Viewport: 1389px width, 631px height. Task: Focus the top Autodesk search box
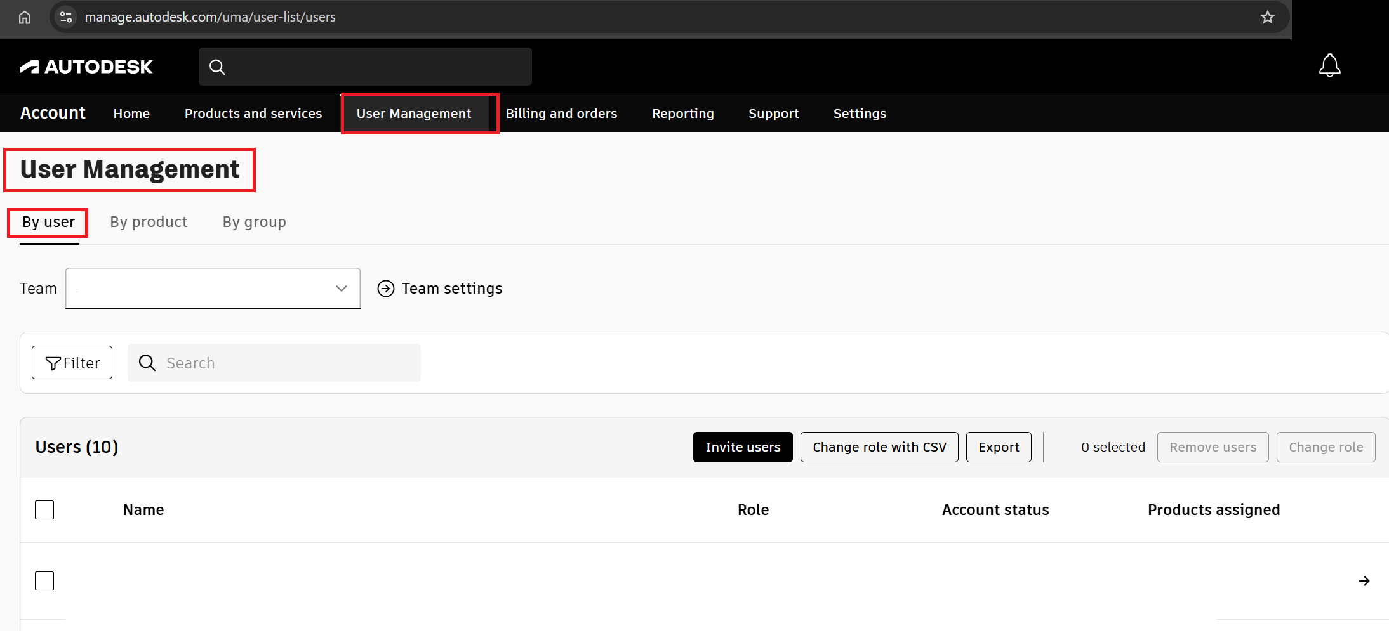(365, 67)
